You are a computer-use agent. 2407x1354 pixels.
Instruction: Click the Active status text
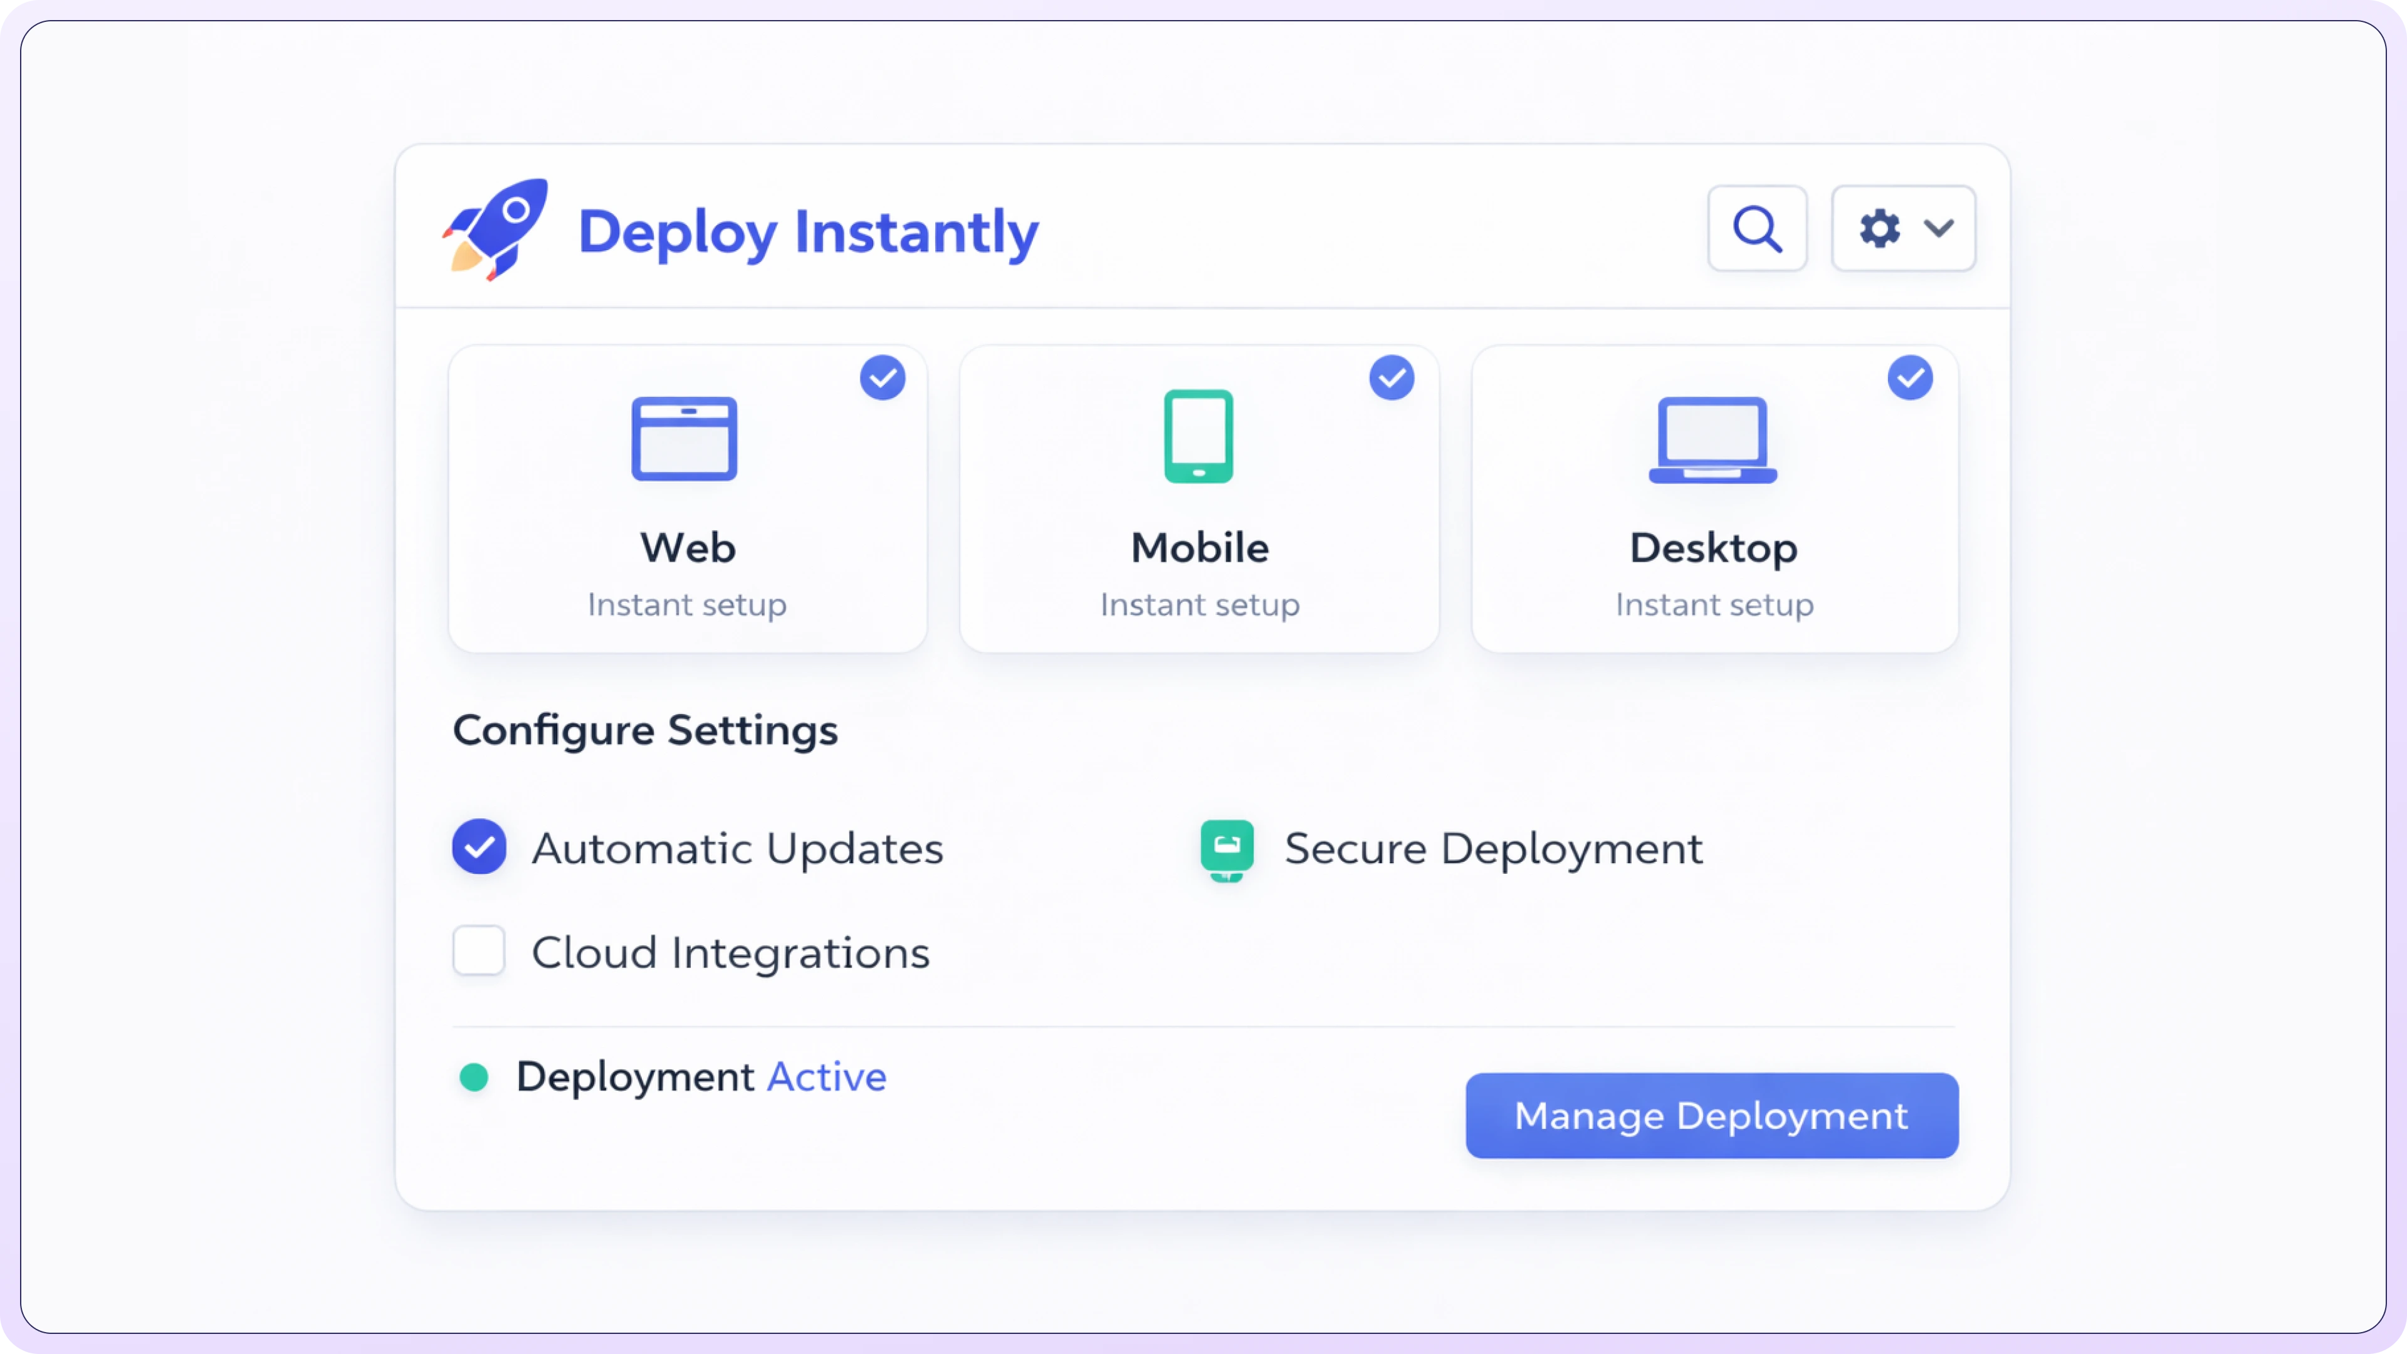[x=826, y=1076]
